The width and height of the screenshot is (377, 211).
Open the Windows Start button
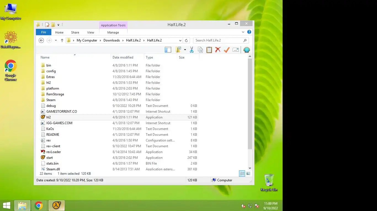coord(6,206)
